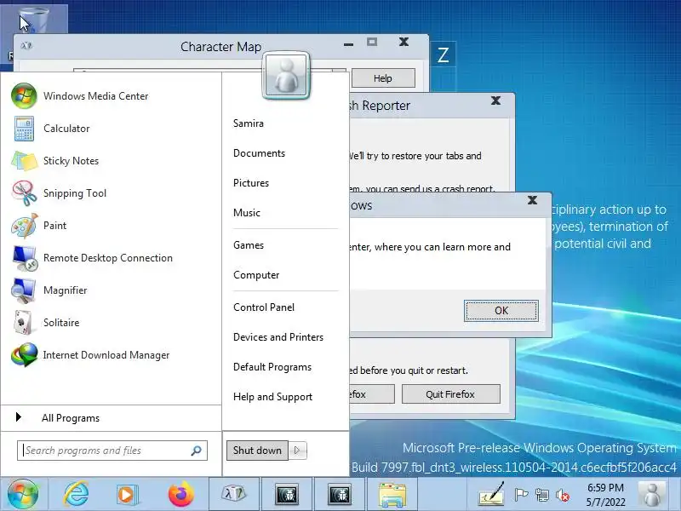Image resolution: width=681 pixels, height=511 pixels.
Task: Open Sticky Notes icon
Action: (x=24, y=161)
